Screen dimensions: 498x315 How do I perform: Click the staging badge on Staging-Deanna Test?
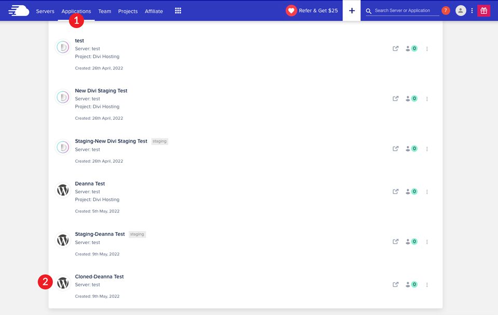click(x=137, y=234)
